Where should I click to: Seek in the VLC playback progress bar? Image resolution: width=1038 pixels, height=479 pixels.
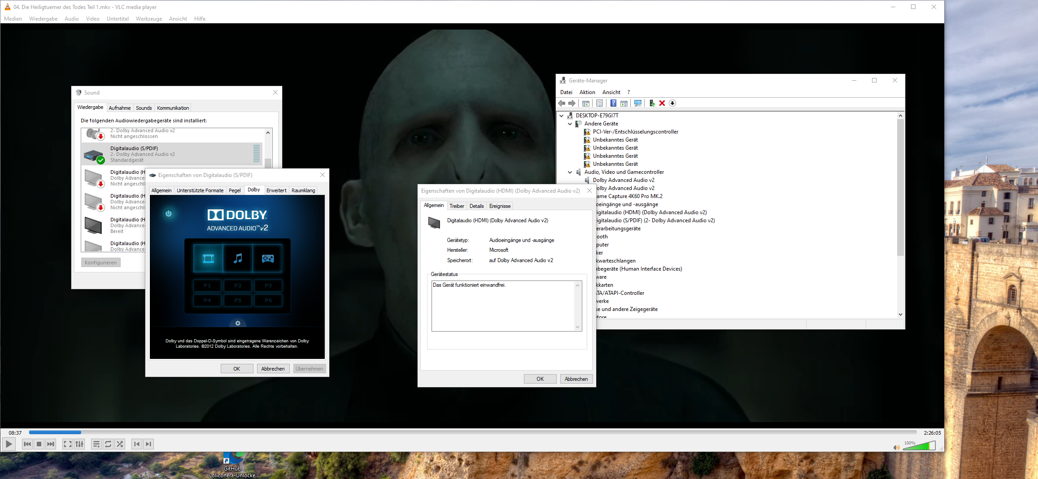[473, 432]
